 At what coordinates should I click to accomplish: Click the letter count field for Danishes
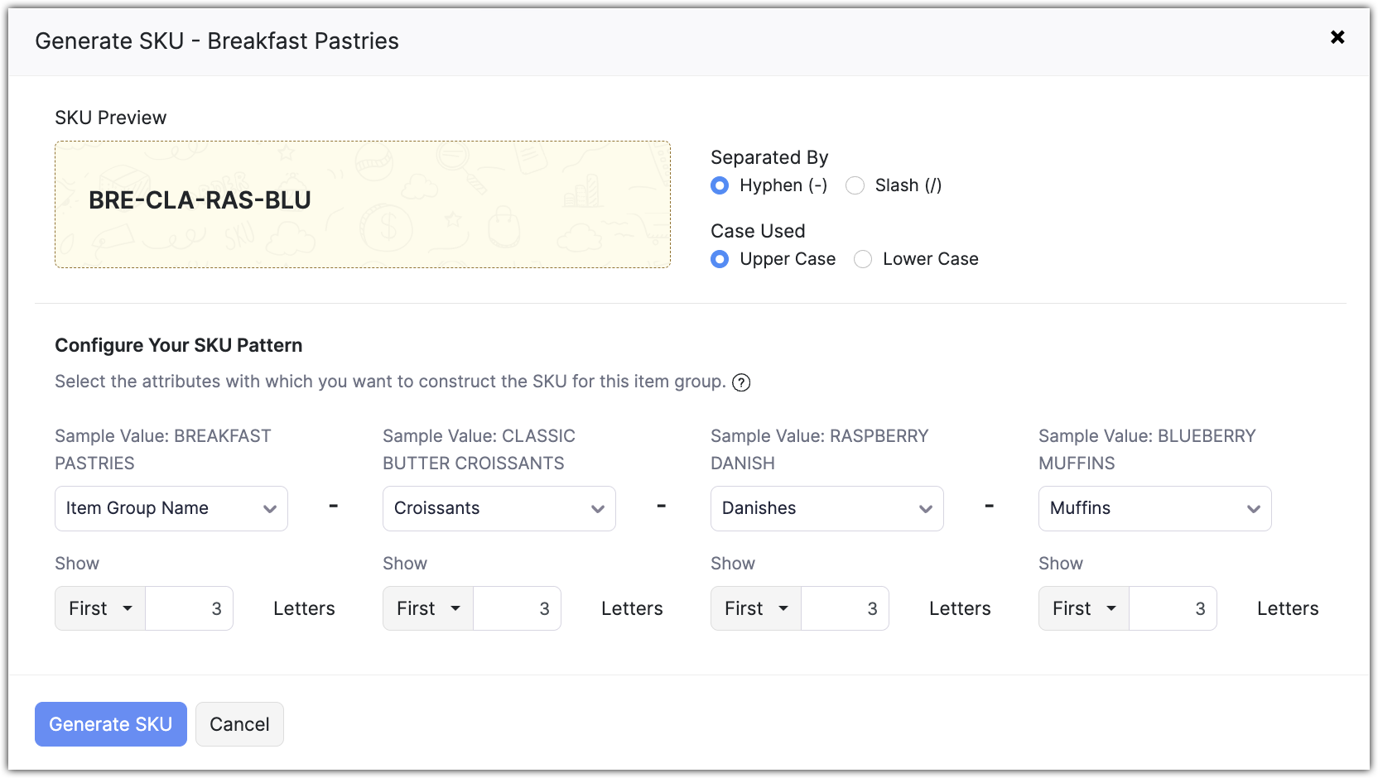click(x=846, y=608)
